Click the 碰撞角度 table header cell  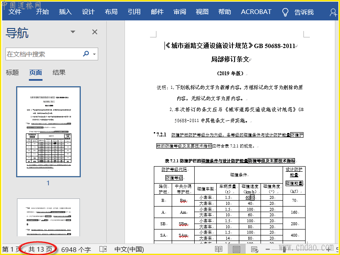272,189
